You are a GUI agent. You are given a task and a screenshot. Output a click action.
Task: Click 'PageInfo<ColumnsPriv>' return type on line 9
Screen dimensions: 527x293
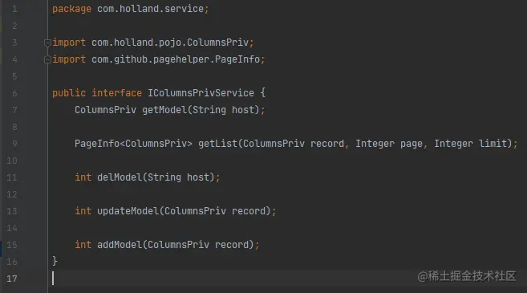point(133,144)
